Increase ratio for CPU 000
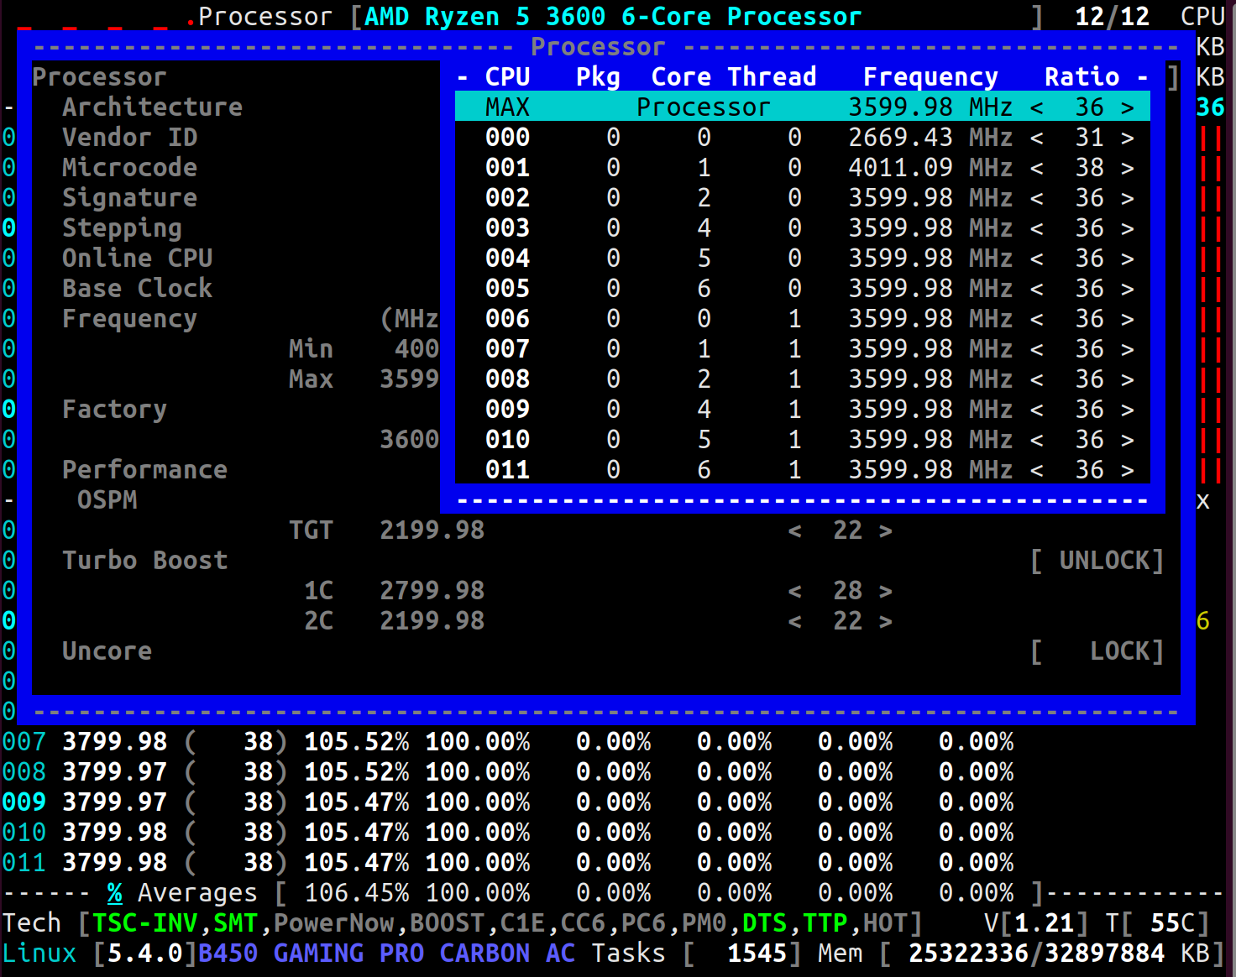1236x977 pixels. (x=1128, y=138)
